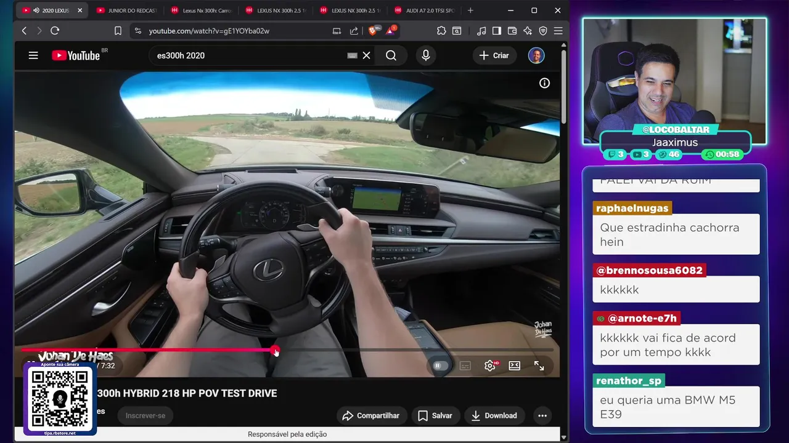789x443 pixels.
Task: Run the search with the magnifier button
Action: pos(391,55)
